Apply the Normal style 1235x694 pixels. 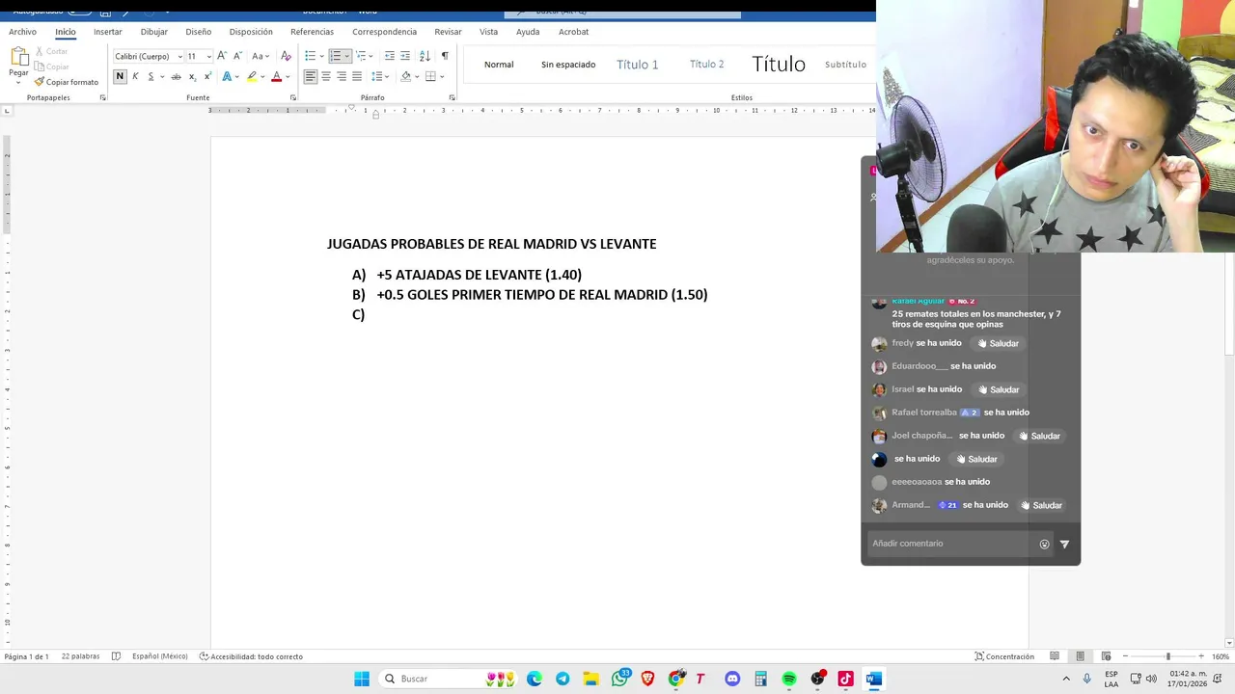click(x=499, y=65)
